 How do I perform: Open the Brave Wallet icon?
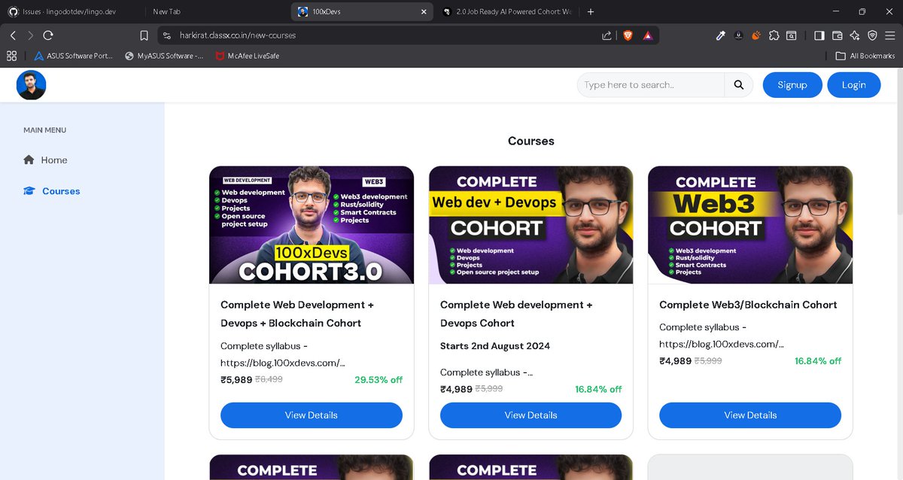pyautogui.click(x=837, y=35)
